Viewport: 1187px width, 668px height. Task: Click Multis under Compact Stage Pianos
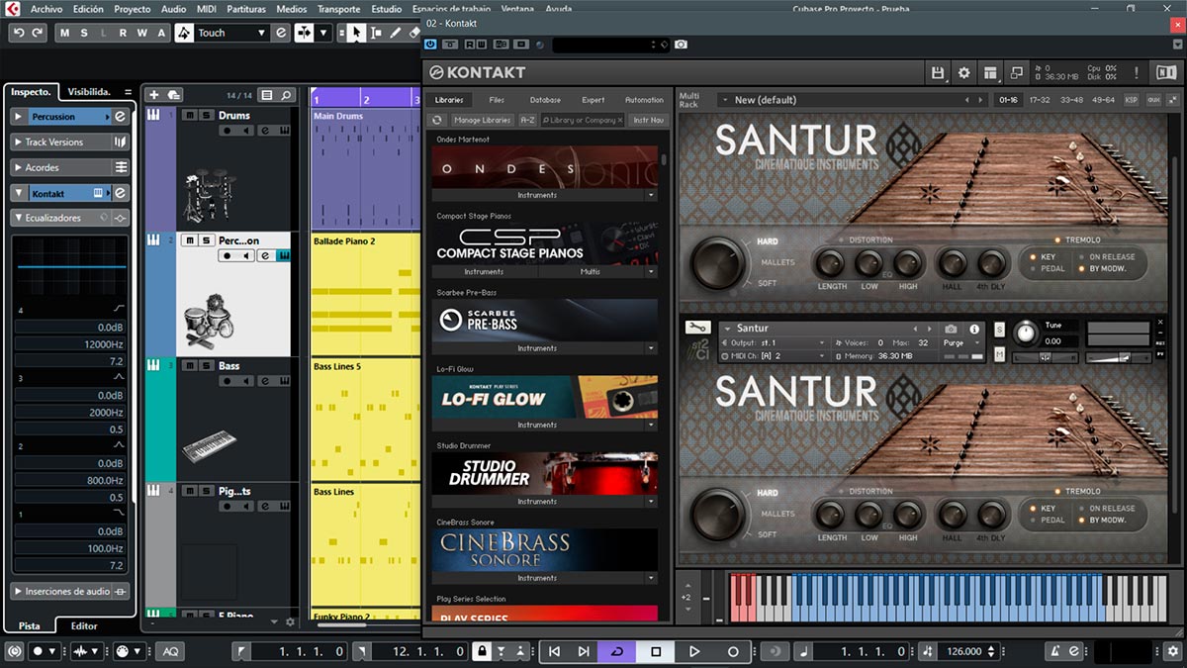(x=591, y=271)
